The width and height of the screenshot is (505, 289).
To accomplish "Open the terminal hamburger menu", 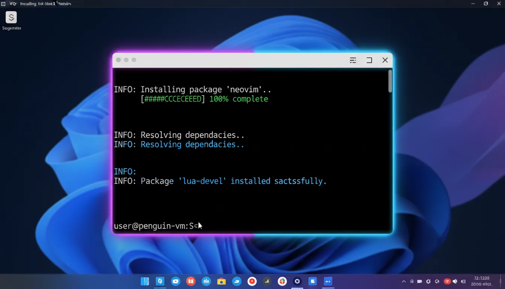I will pos(352,60).
